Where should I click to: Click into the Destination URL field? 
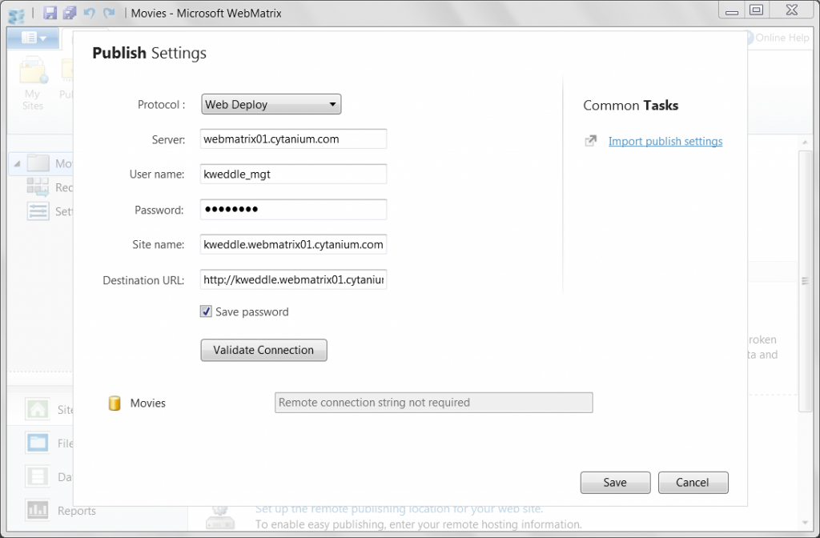tap(293, 279)
